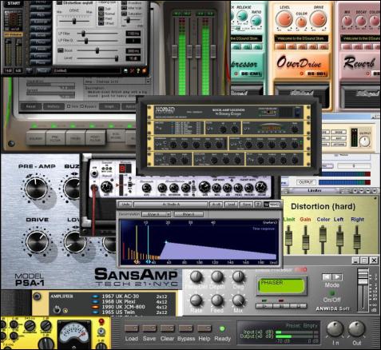This screenshot has width=381, height=350.
Task: Open the Amp preset dropdown arrow
Action: point(149,81)
